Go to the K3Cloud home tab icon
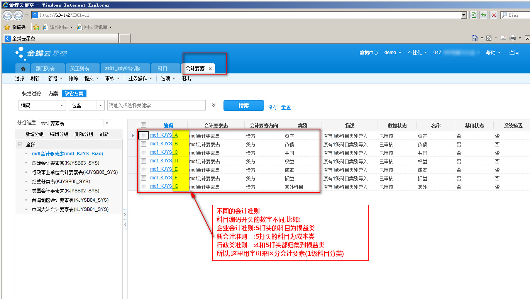530x299 pixels. pos(23,69)
